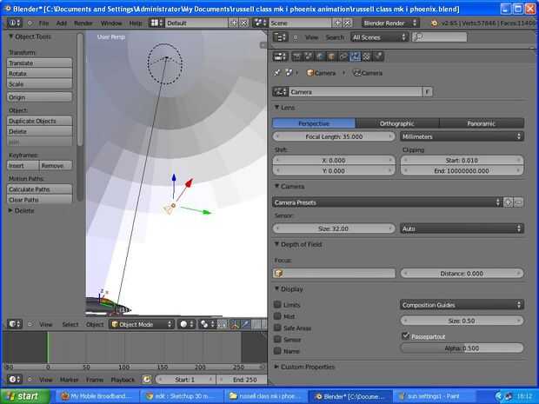
Task: Add a camera preset with plus
Action: (508, 202)
